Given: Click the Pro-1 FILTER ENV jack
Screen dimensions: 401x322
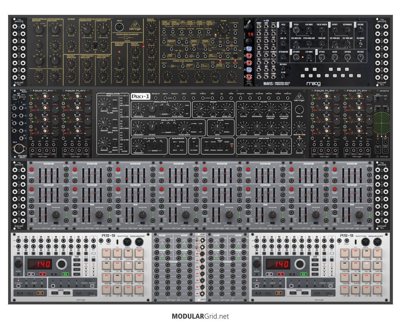Looking at the screenshot, I should click(259, 98).
